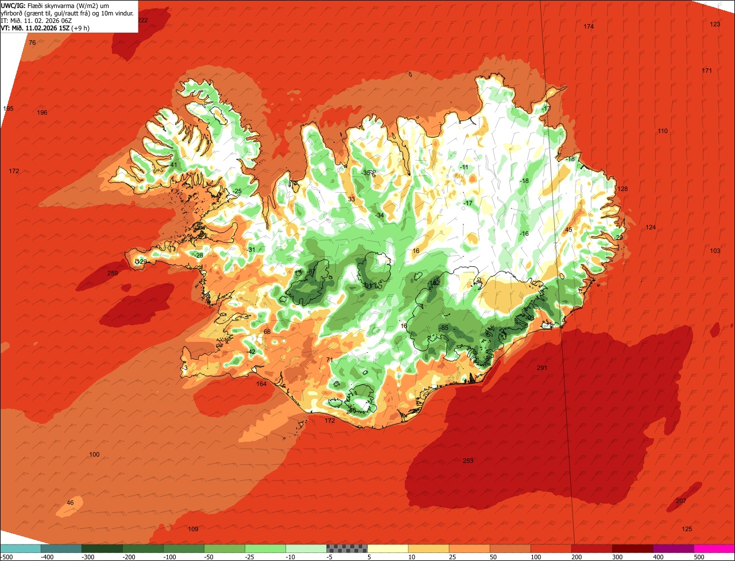The width and height of the screenshot is (735, 561).
Task: Click the map value -35
Action: pos(367,173)
